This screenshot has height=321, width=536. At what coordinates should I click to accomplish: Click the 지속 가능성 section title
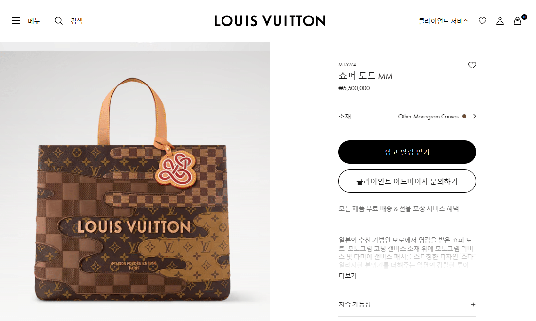pos(354,304)
